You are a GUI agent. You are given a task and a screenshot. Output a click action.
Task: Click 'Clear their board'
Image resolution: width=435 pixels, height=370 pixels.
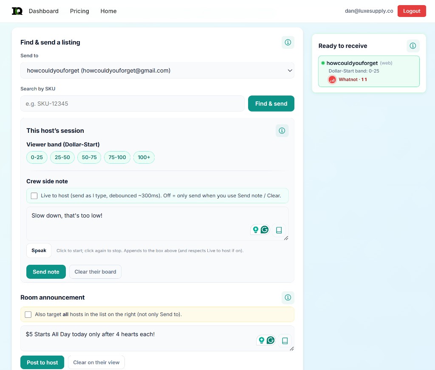point(95,272)
